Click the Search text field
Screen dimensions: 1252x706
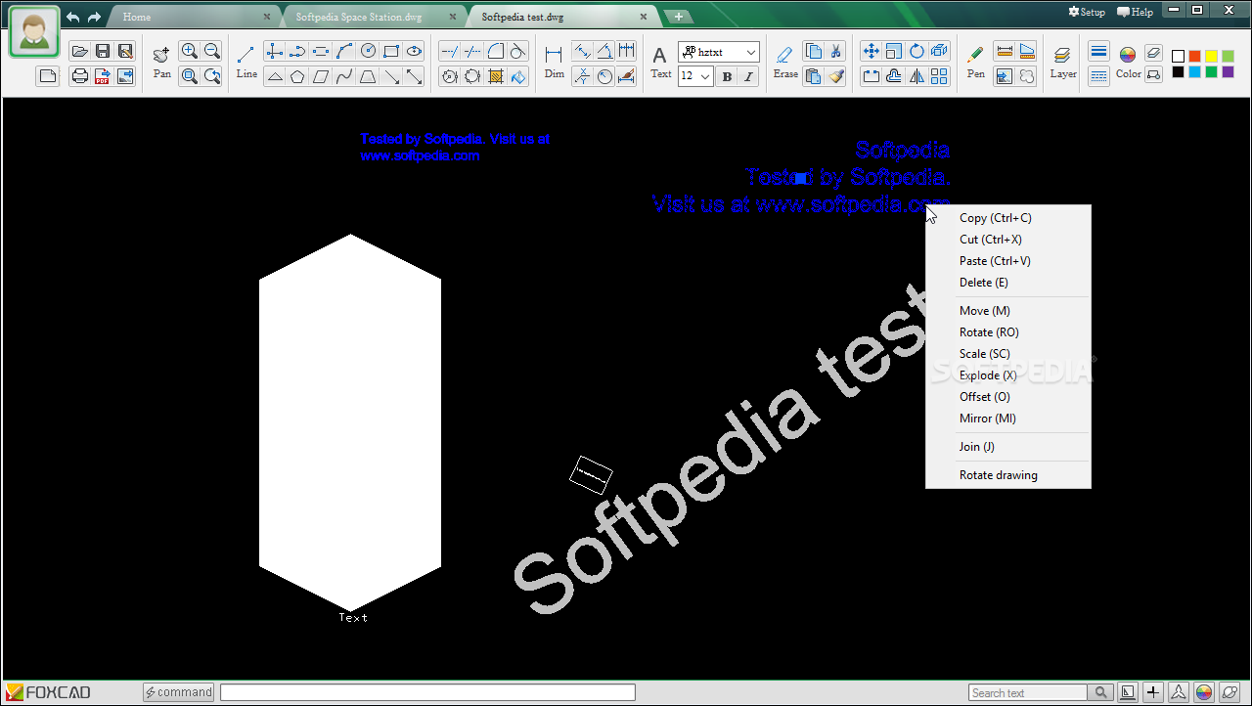1028,692
